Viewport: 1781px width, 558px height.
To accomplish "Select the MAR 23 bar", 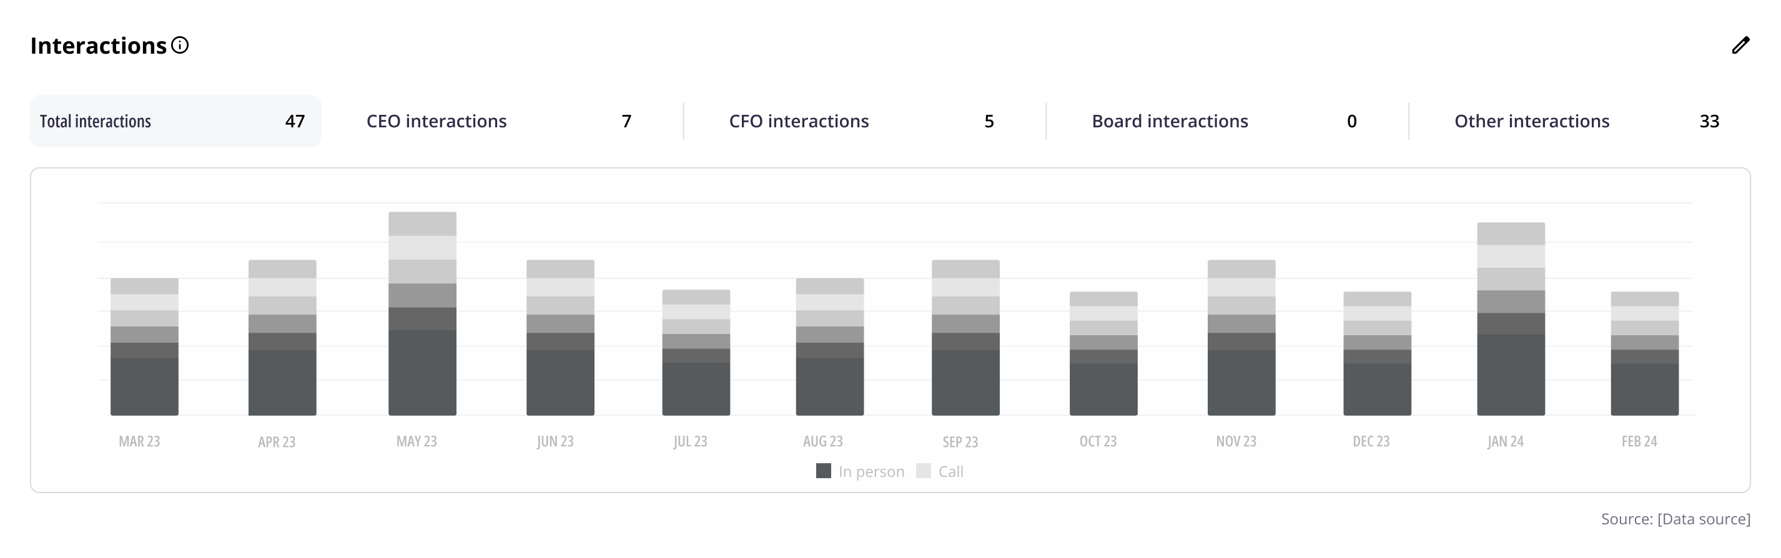I will pyautogui.click(x=144, y=347).
